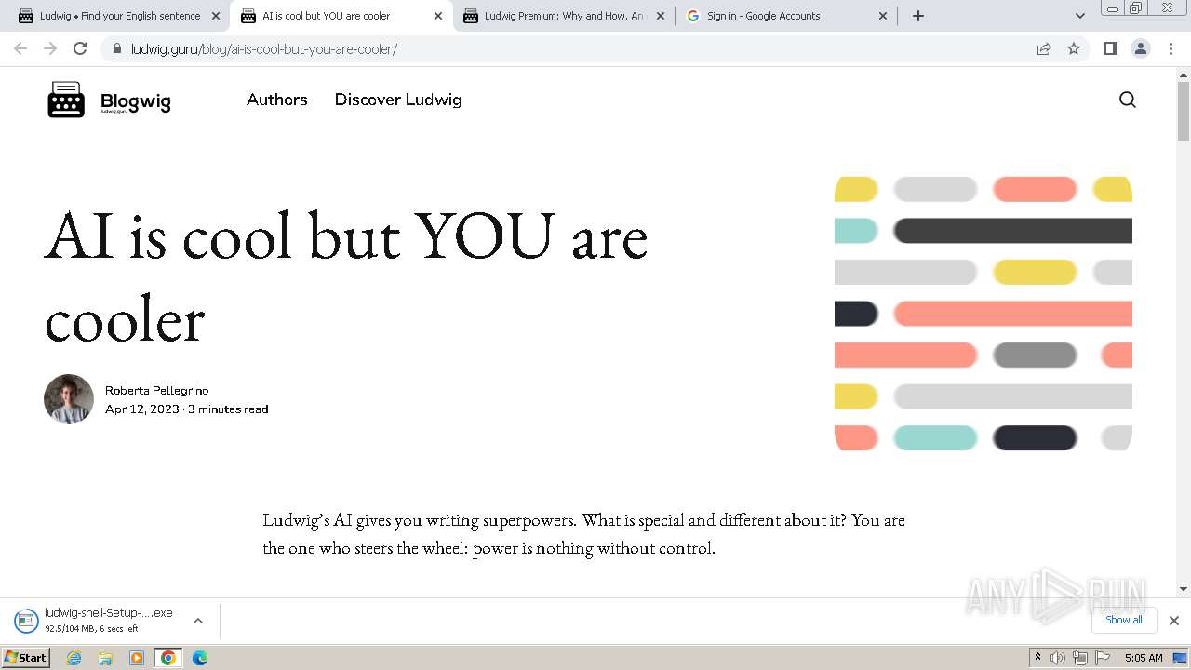Close the 'Sign in - Google Accounts' tab
The height and width of the screenshot is (670, 1191).
883,16
